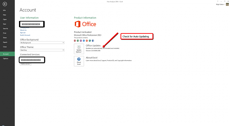Click the blue Word product icon
The width and height of the screenshot is (230, 126).
pyautogui.click(x=93, y=41)
